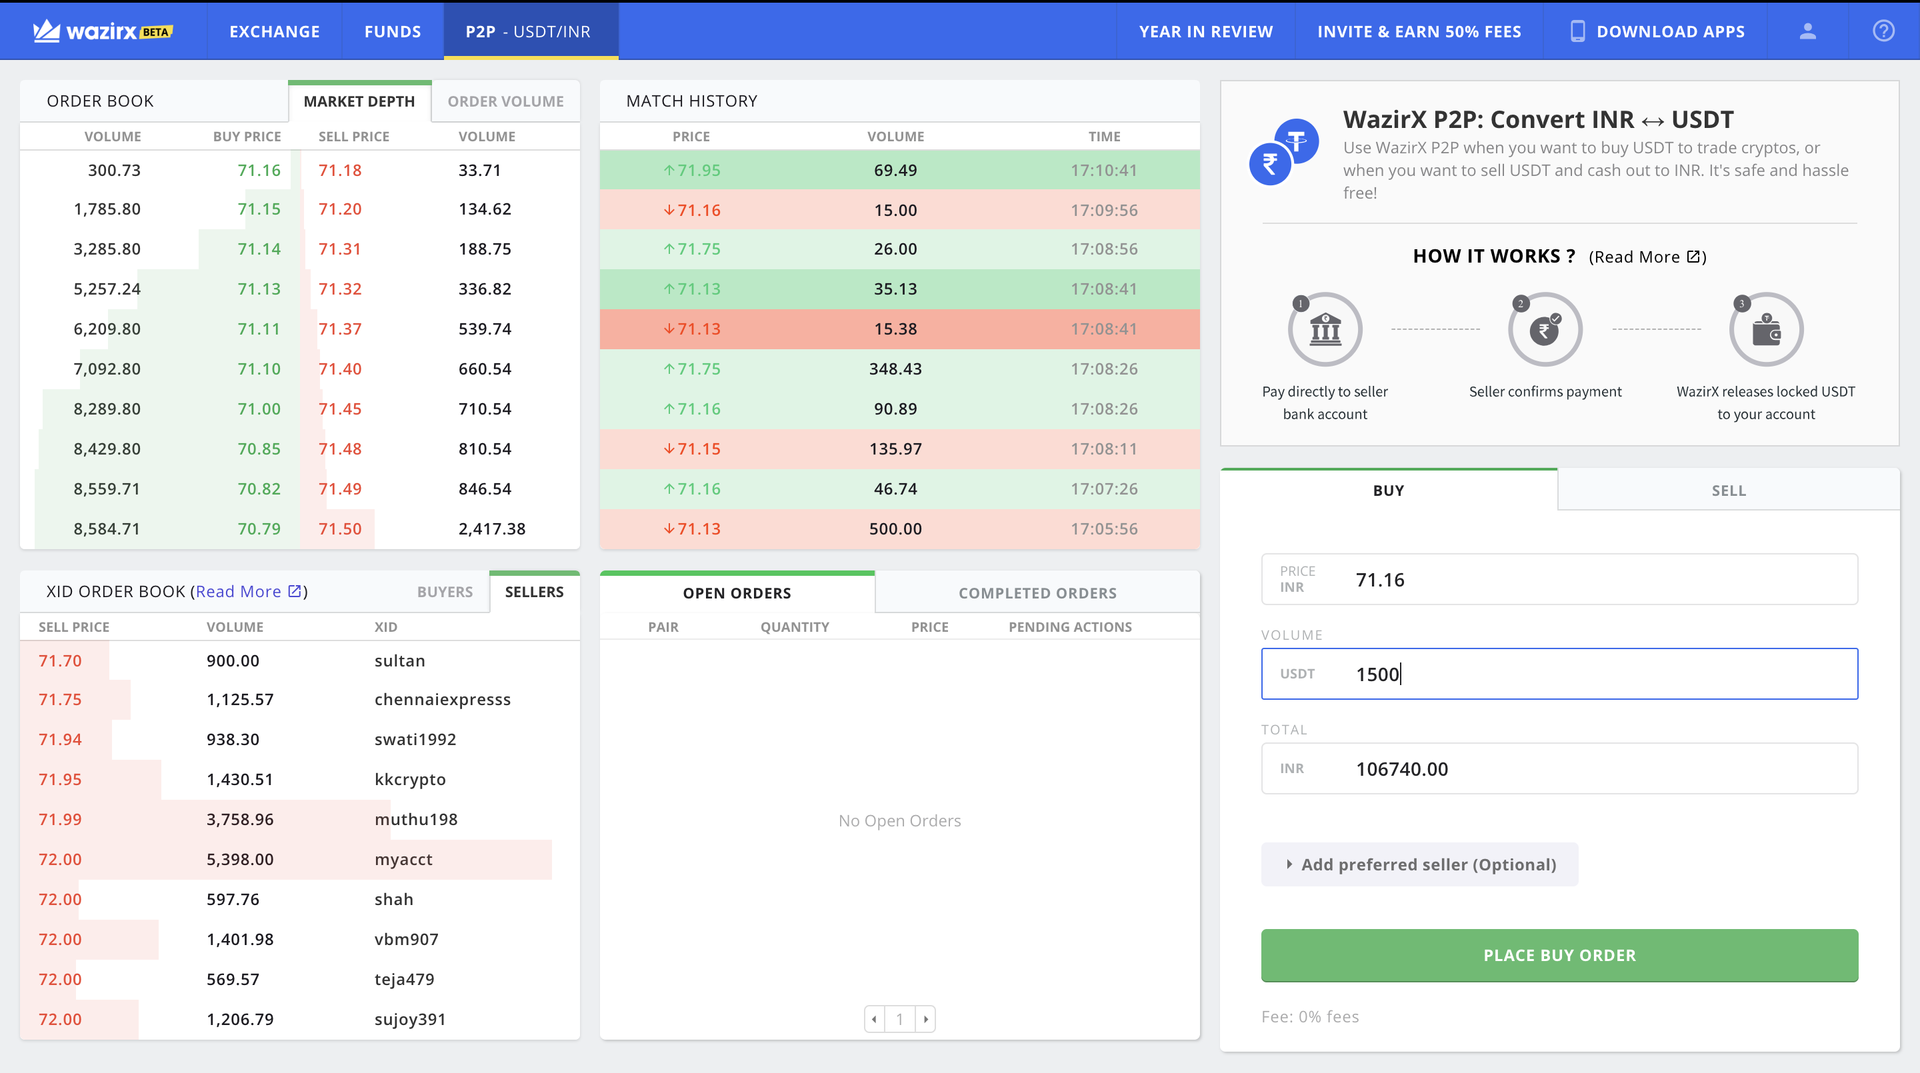The image size is (1920, 1073).
Task: Open the Exchange menu
Action: pyautogui.click(x=274, y=31)
